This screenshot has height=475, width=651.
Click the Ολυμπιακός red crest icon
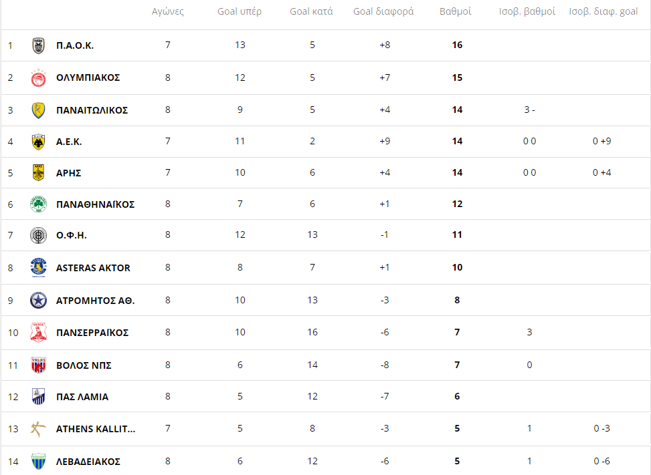38,78
